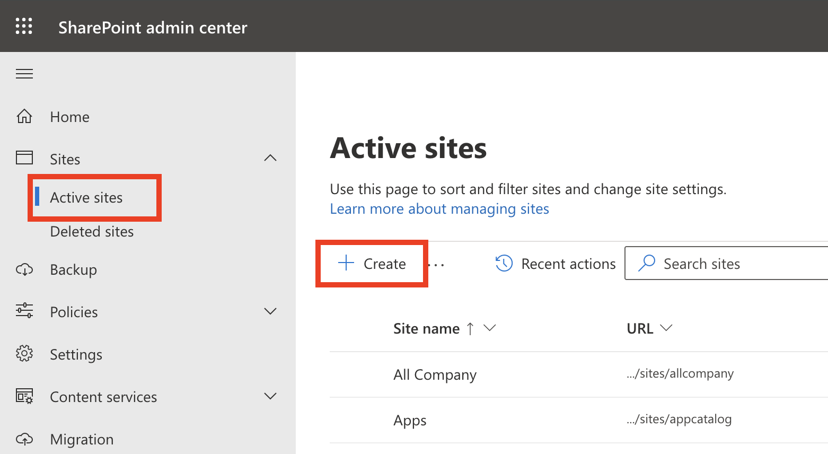Click the Home house icon
828x454 pixels.
(24, 116)
